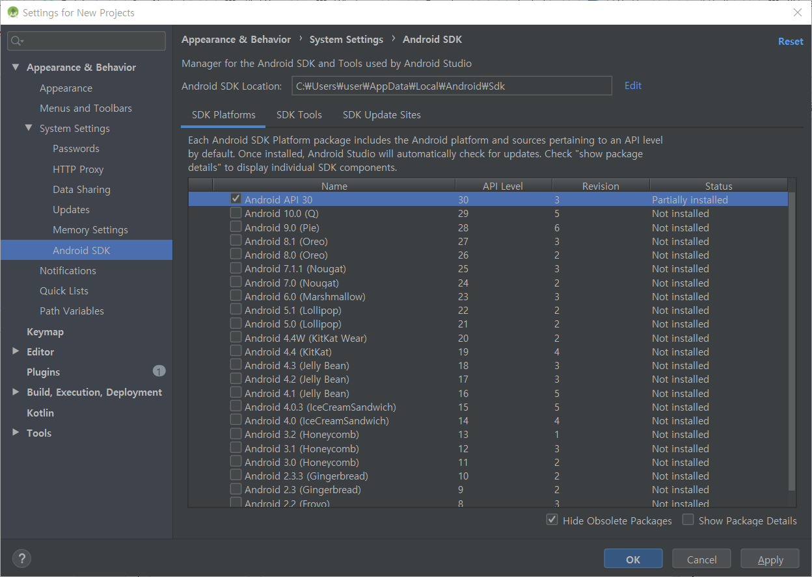The height and width of the screenshot is (577, 812).
Task: Select the Android 3.2 (Honeycomb) row name
Action: pyautogui.click(x=302, y=434)
